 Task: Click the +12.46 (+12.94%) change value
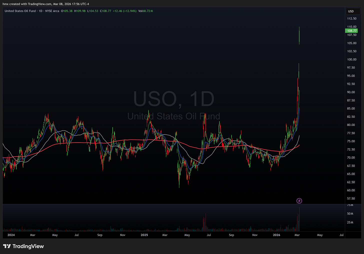[124, 11]
